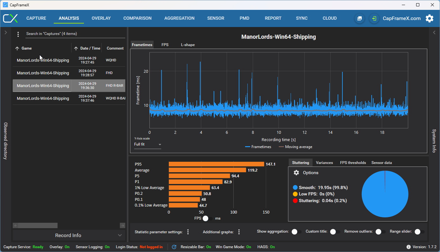Click the refresh icon beside Resizable Bar
Image resolution: width=440 pixels, height=252 pixels.
(x=174, y=247)
